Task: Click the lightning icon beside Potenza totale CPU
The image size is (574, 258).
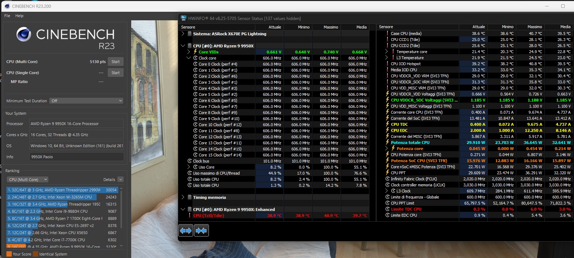Action: (388, 143)
